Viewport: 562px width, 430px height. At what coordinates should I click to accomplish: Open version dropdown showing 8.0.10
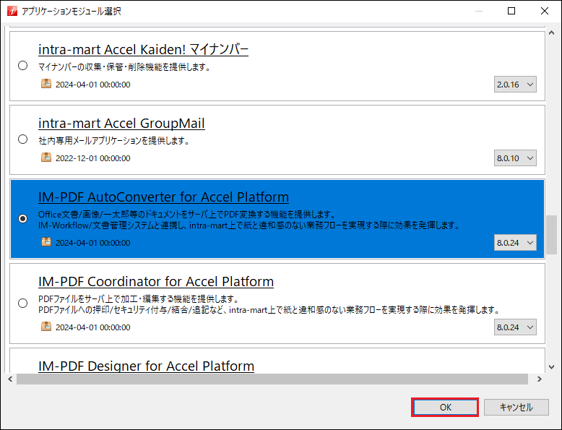pos(515,158)
